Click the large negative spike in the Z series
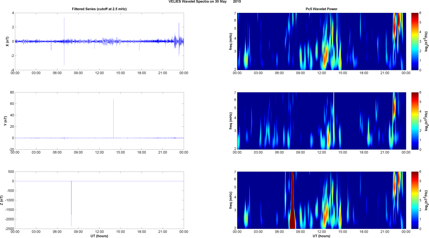 pos(71,204)
